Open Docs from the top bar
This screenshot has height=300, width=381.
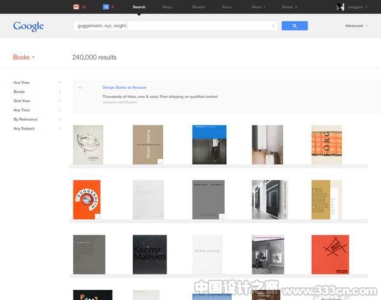point(227,7)
